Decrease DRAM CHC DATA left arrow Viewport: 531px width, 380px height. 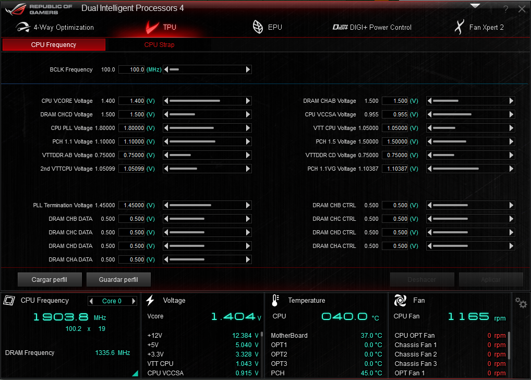[166, 233]
